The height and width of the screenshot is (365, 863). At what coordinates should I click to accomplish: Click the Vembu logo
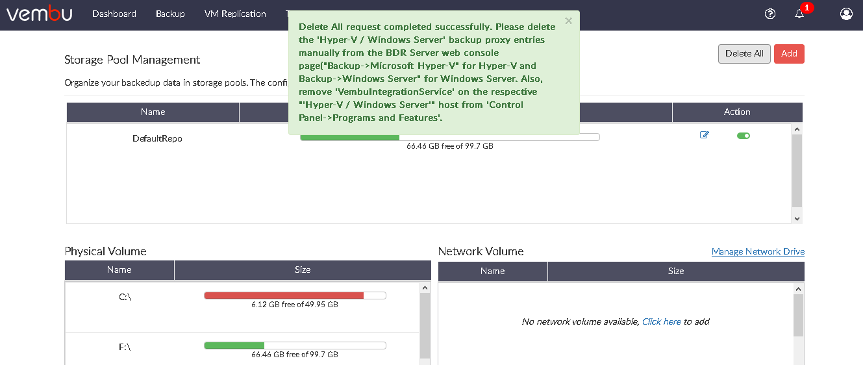click(40, 14)
